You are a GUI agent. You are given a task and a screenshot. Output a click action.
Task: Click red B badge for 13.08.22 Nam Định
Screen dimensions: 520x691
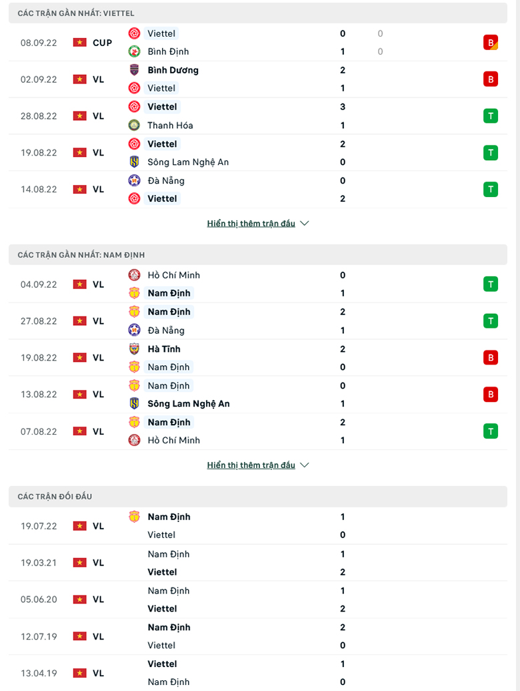[x=491, y=395]
